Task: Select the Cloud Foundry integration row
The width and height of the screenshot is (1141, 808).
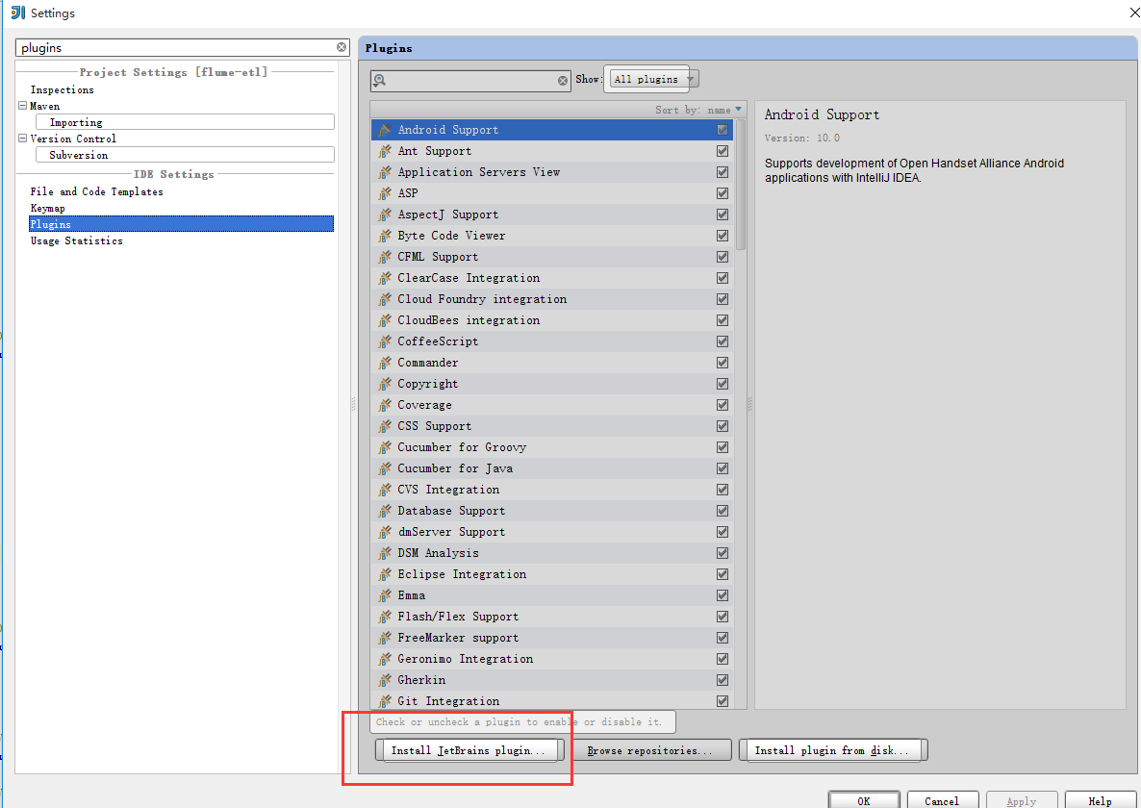Action: pos(551,299)
